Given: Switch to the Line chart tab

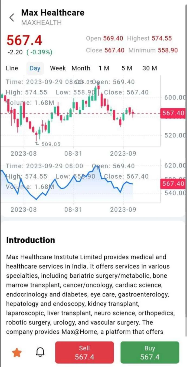Looking at the screenshot, I should pos(12,68).
